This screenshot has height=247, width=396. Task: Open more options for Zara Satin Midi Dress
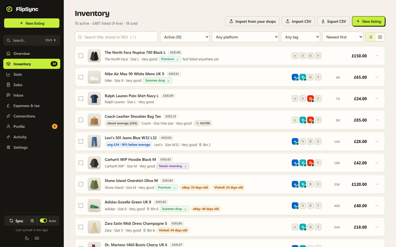tap(377, 227)
